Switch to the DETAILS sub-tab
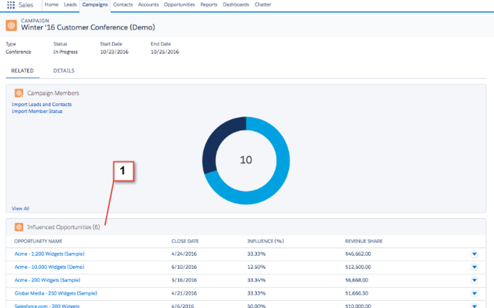494x308 pixels. point(64,71)
